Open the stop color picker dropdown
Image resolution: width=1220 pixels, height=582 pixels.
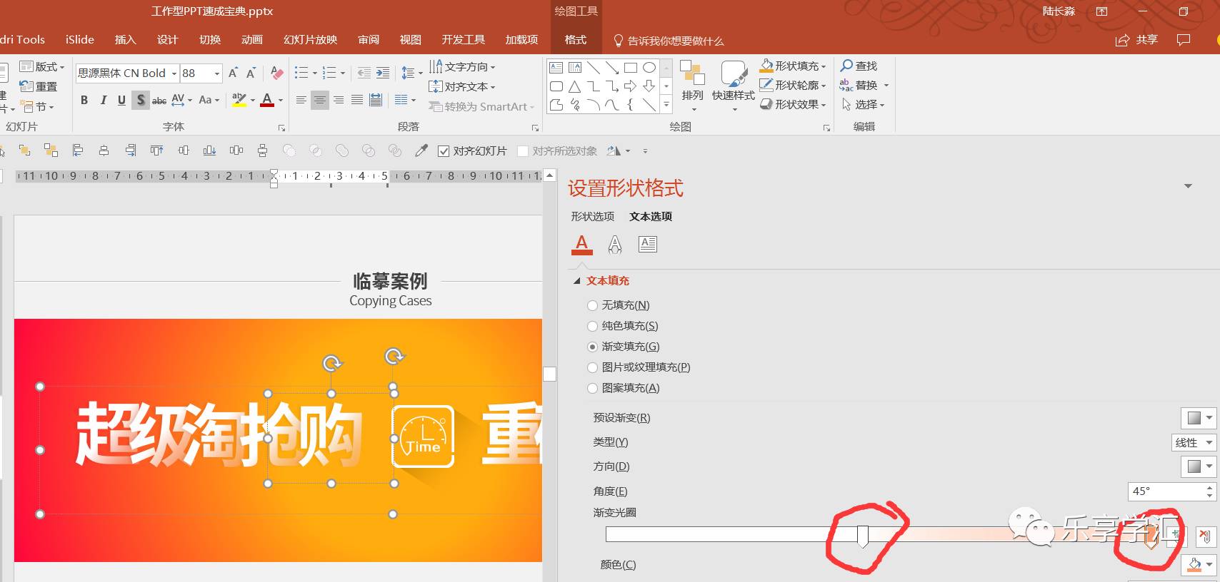[1199, 565]
